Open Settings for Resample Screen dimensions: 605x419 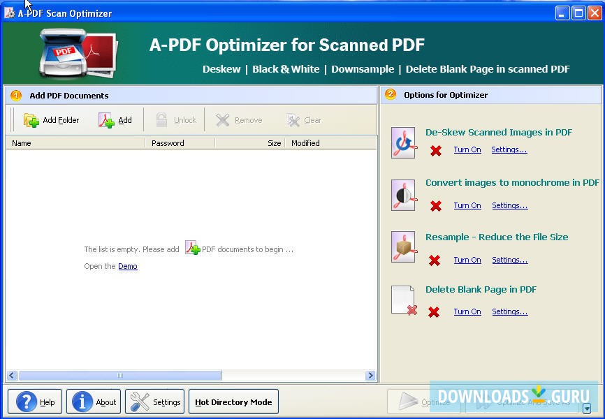(x=510, y=260)
